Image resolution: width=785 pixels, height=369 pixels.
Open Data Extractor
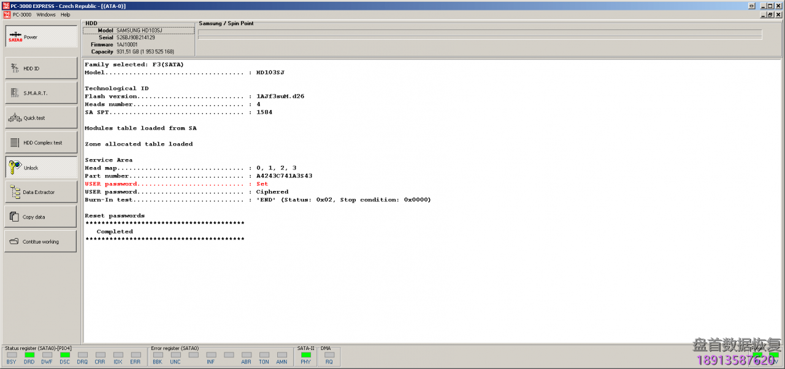click(41, 192)
